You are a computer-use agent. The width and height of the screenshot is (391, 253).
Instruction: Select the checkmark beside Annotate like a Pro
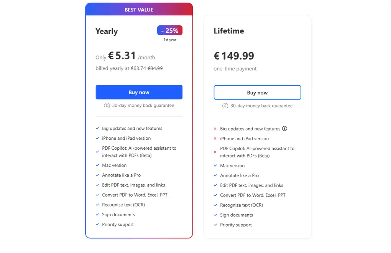tap(97, 175)
